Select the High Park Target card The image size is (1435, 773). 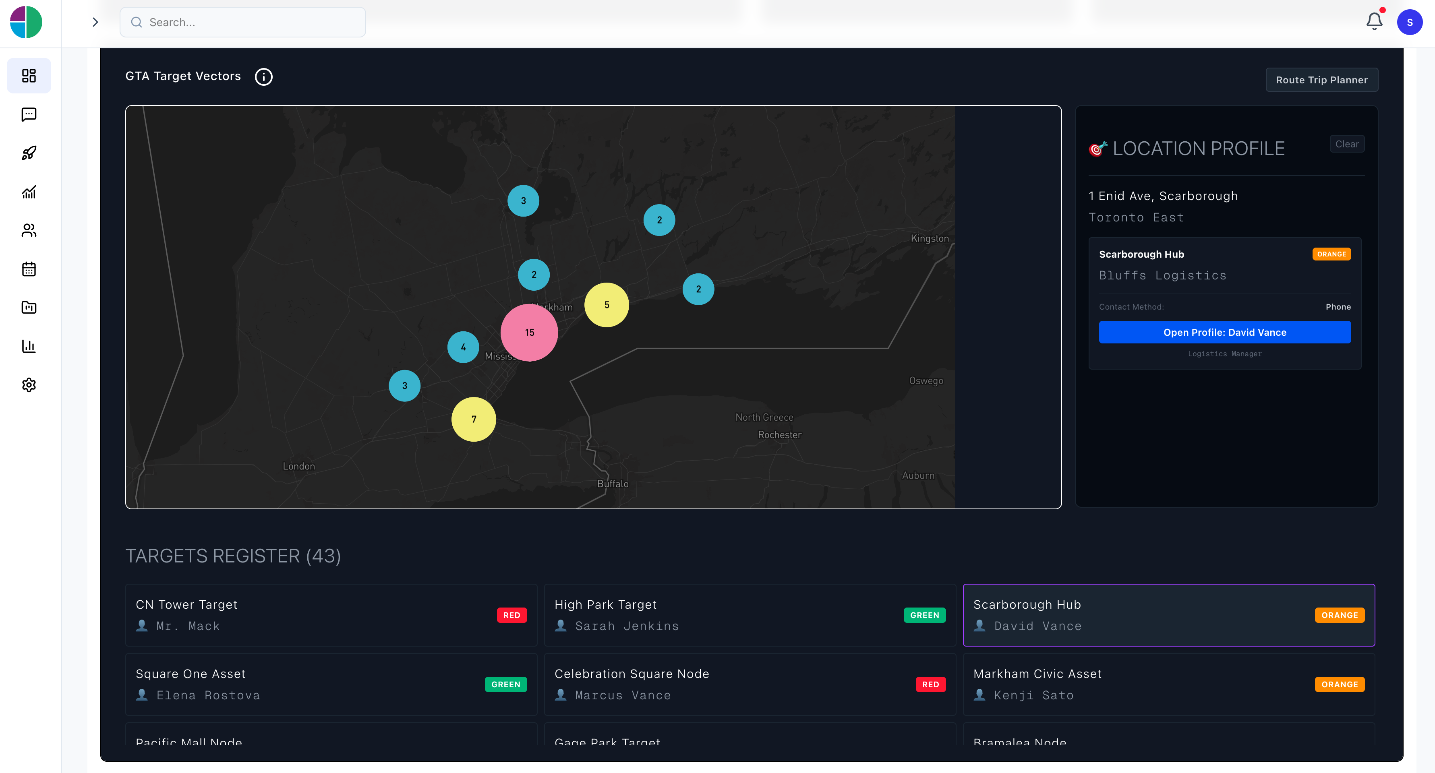(x=750, y=615)
